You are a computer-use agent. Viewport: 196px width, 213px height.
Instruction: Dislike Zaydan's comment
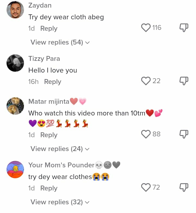(184, 28)
